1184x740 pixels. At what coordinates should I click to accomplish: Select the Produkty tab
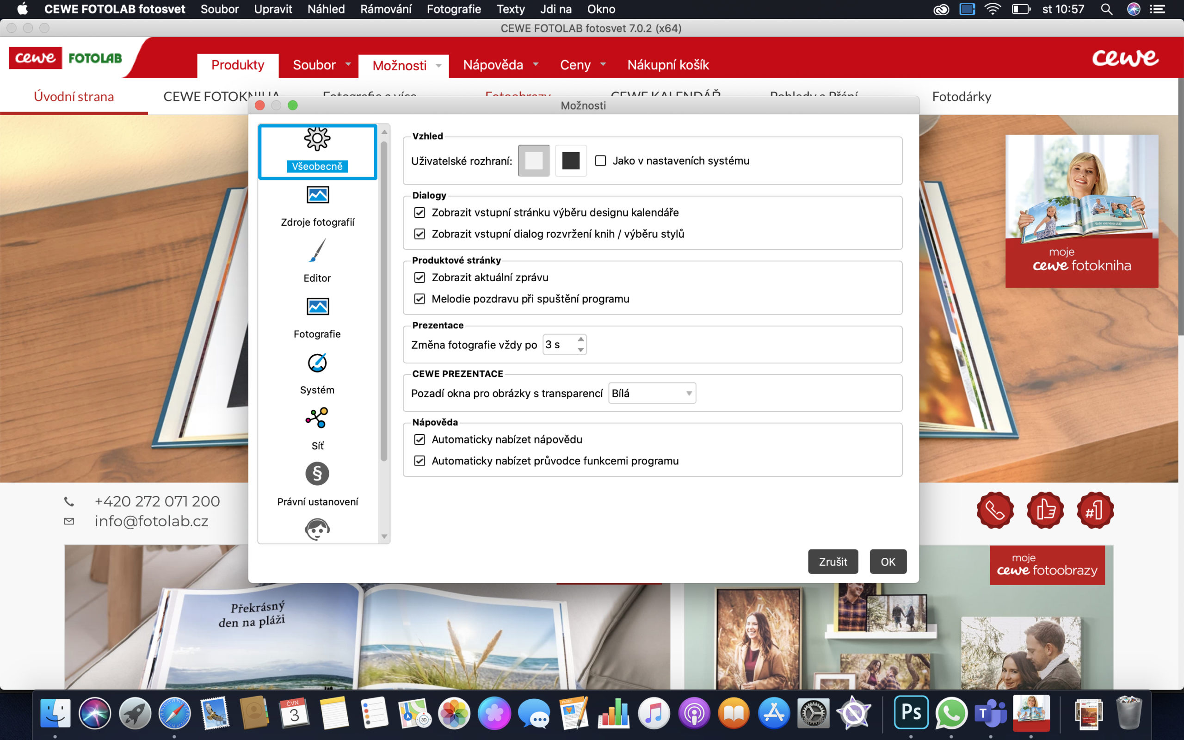[238, 65]
